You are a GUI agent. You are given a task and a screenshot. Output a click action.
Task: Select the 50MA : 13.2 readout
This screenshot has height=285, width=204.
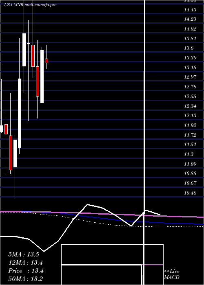(26, 279)
